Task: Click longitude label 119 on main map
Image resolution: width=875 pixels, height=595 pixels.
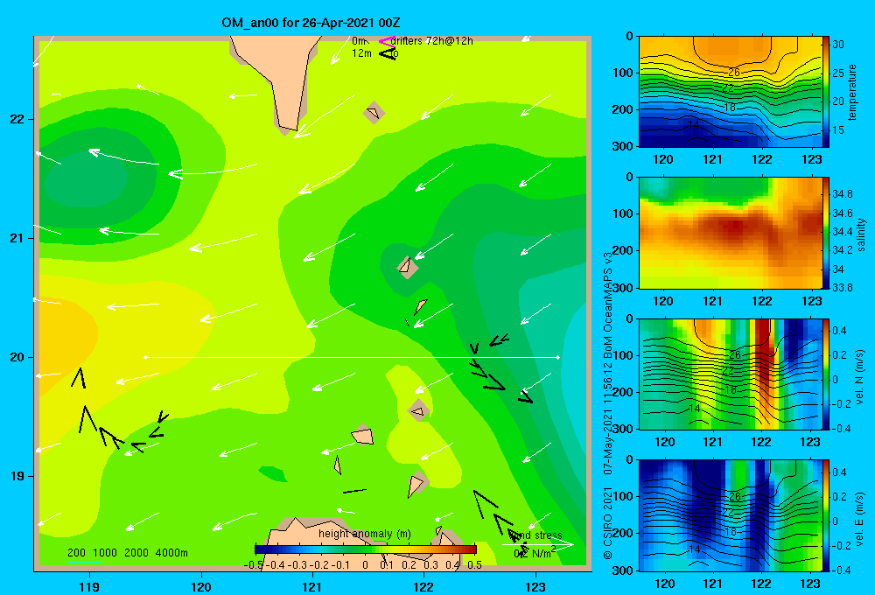Action: [89, 586]
